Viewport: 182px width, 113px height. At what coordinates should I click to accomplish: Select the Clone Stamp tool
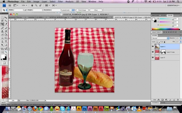pos(2,31)
